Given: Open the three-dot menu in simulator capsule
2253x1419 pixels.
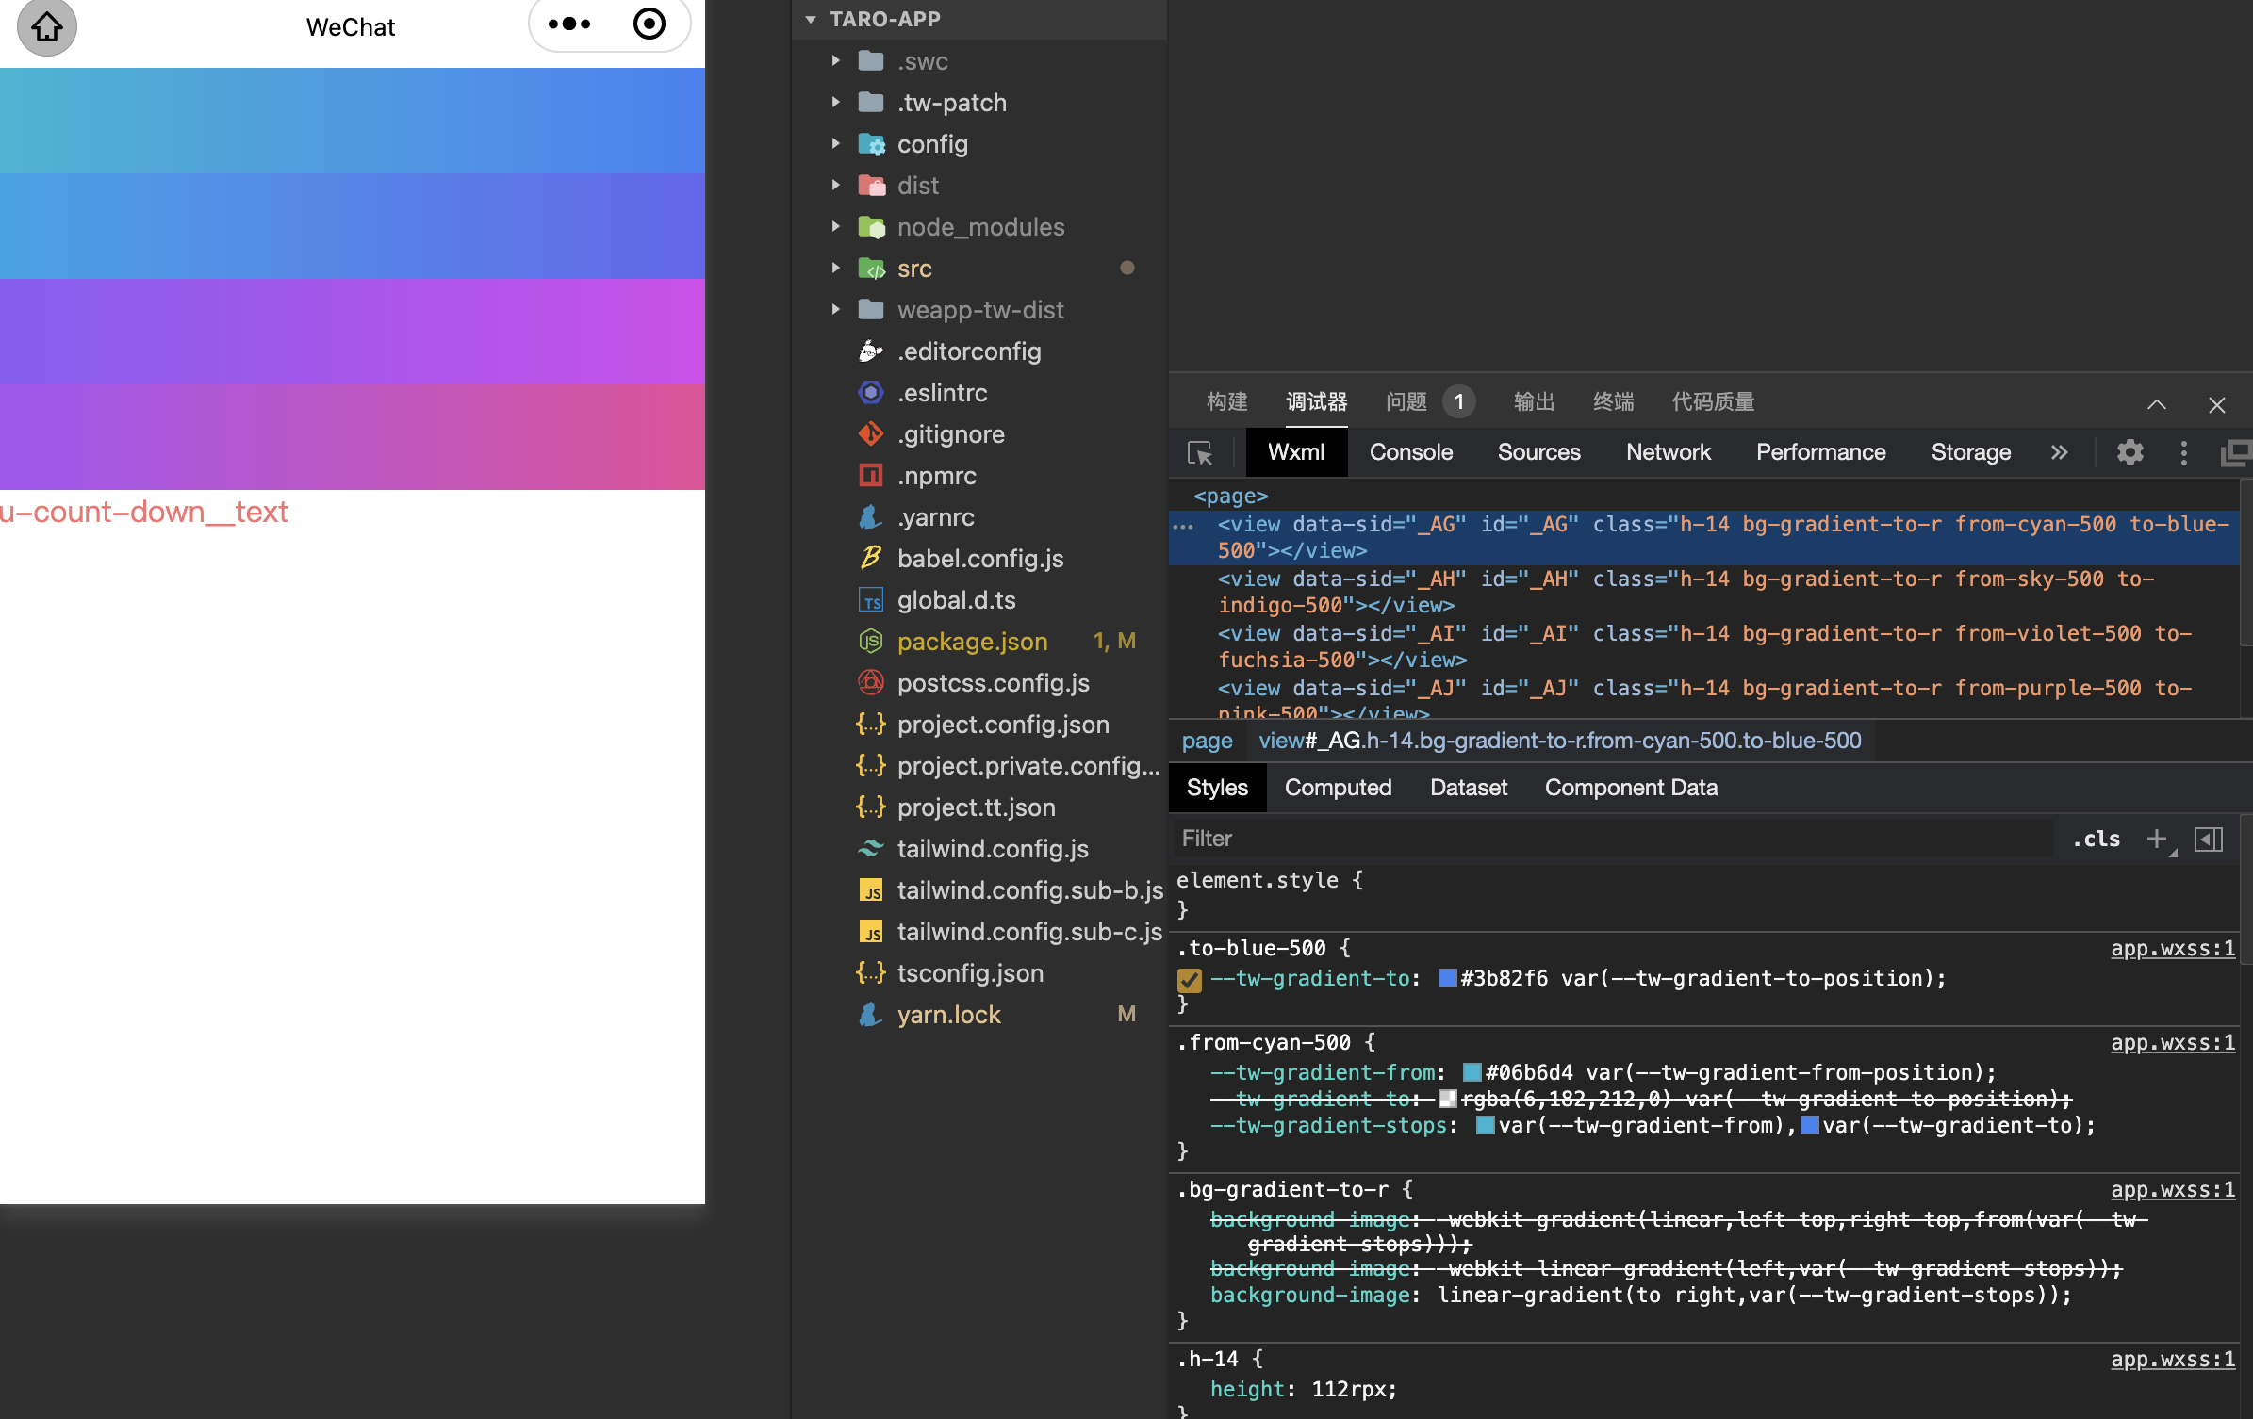Looking at the screenshot, I should [569, 24].
